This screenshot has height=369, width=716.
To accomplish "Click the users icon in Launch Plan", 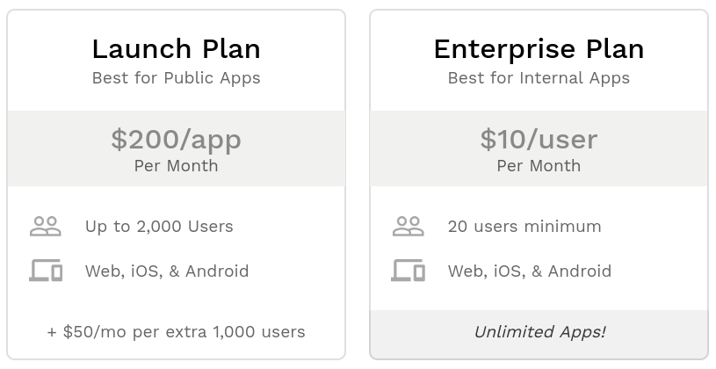I will tap(46, 227).
